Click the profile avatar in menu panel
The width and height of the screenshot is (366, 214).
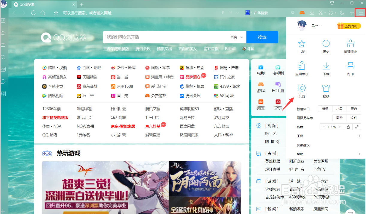tap(302, 26)
